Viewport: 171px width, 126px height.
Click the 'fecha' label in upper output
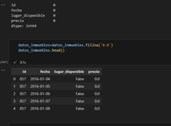(16, 10)
